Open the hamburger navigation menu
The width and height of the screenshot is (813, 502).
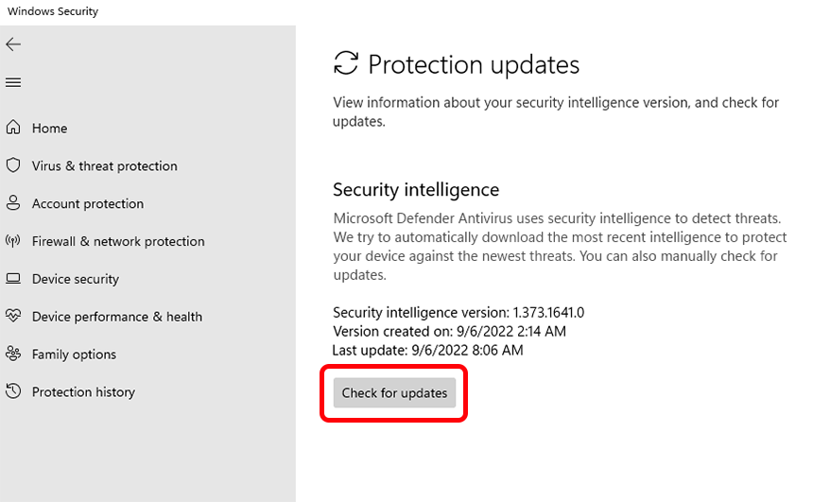tap(13, 83)
